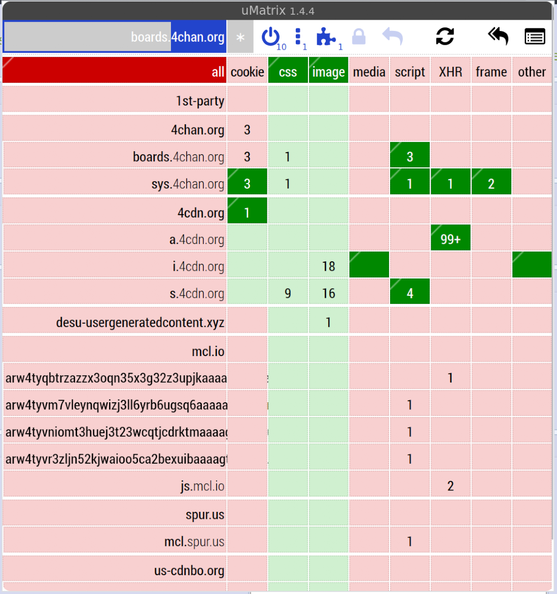The image size is (557, 594).
Task: Click the i.4cdn.org row label
Action: (115, 265)
